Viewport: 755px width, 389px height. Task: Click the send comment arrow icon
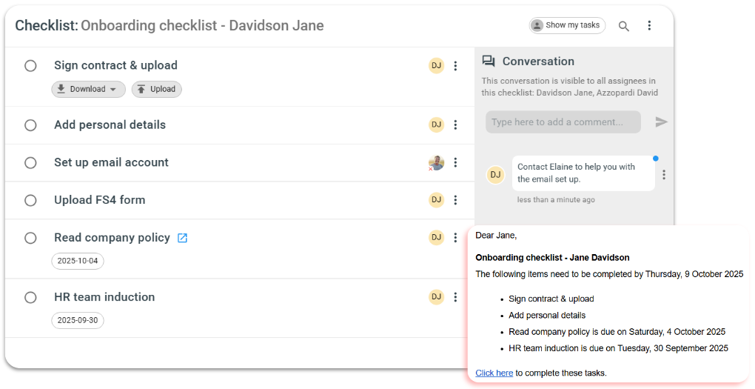tap(661, 122)
